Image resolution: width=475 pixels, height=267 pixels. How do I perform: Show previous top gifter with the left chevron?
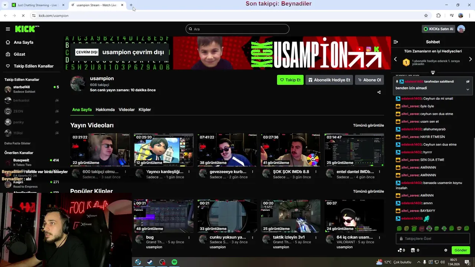pos(395,59)
